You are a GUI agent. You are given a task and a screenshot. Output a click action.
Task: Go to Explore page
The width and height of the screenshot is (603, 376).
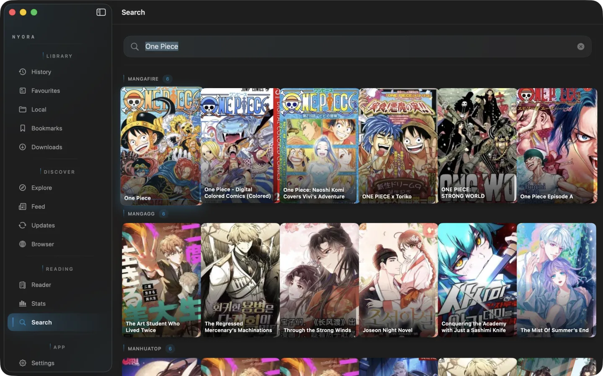tap(57, 188)
